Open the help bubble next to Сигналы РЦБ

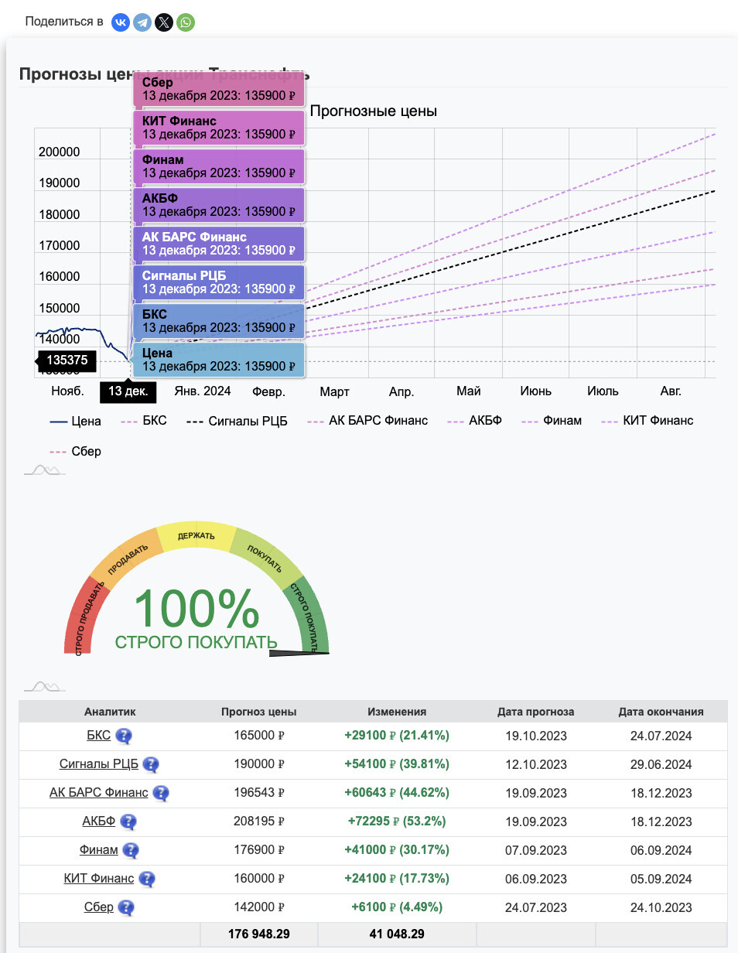tap(151, 765)
